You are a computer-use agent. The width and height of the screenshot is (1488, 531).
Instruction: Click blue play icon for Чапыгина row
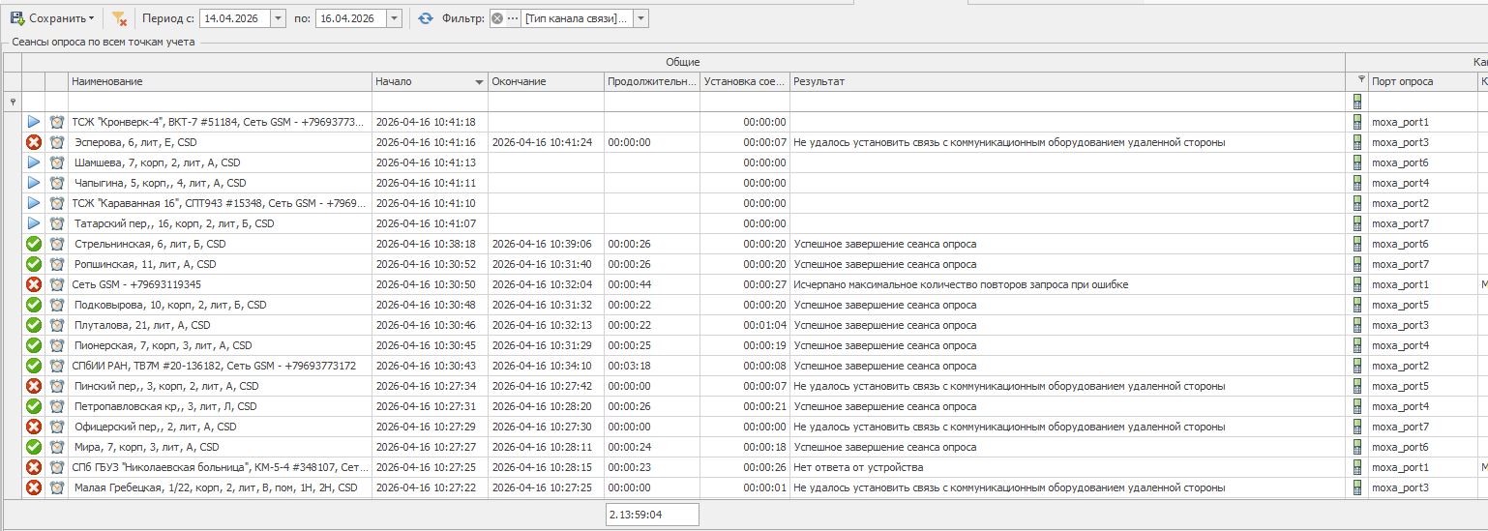[x=34, y=183]
